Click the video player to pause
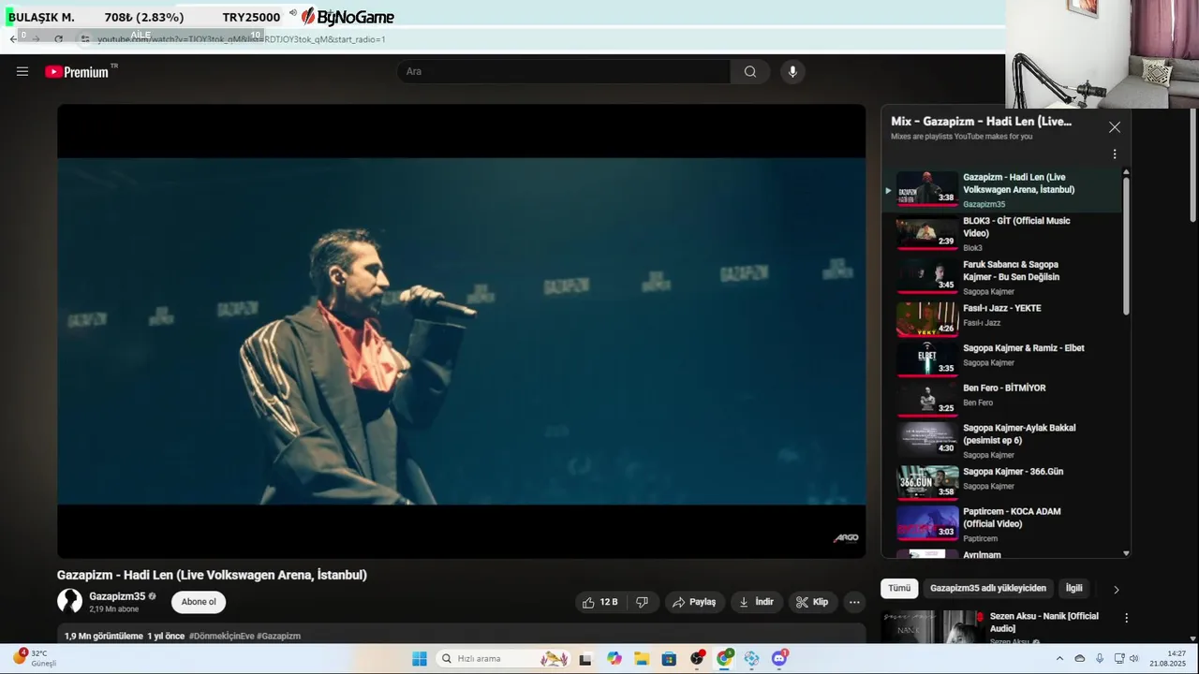Screen dimensions: 1199x674 click(x=461, y=330)
